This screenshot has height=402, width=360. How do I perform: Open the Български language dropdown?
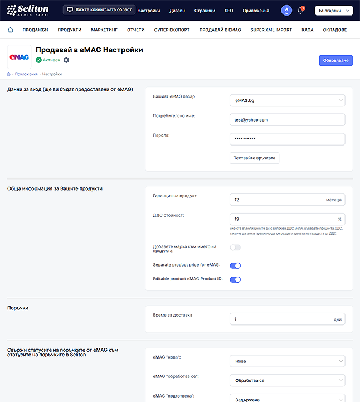(x=334, y=11)
